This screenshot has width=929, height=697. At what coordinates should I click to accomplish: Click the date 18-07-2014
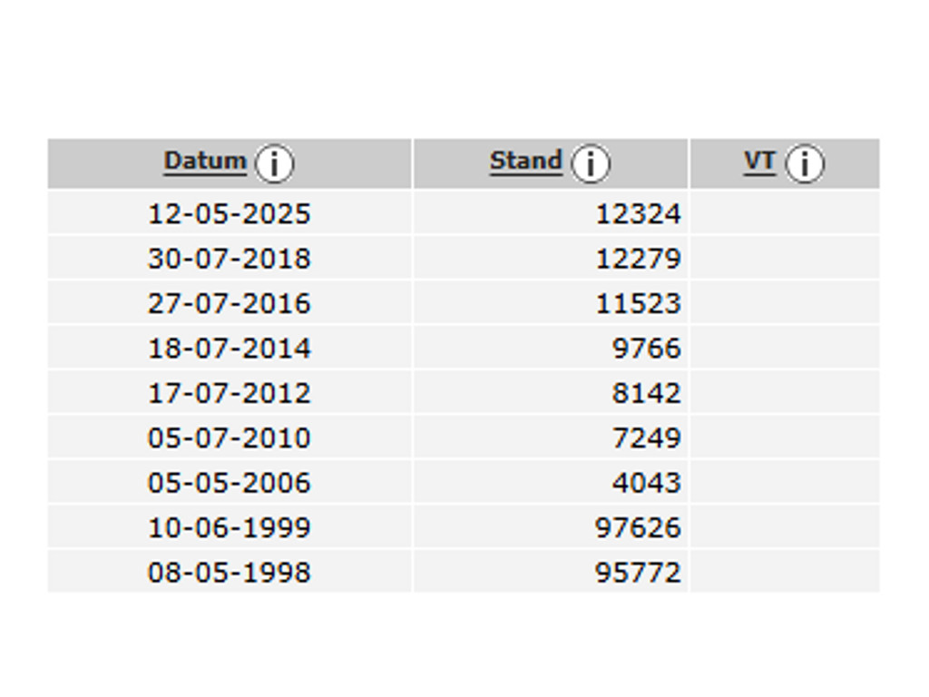click(x=230, y=348)
